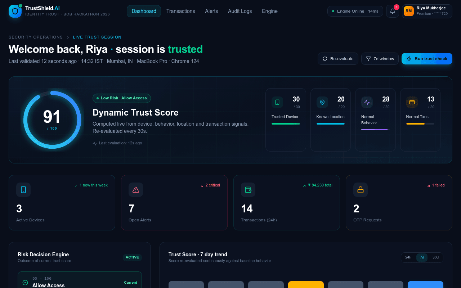This screenshot has height=288, width=461.
Task: Open the Transactions (24h) card
Action: pyautogui.click(x=287, y=203)
